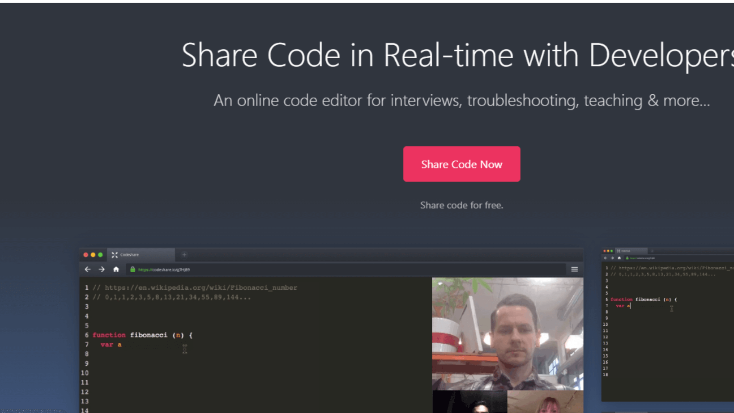
Task: Click the forward arrow in the mock browser
Action: click(102, 270)
